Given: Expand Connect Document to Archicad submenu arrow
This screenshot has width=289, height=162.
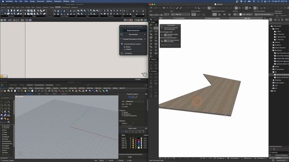Looking at the screenshot, I should (x=145, y=39).
